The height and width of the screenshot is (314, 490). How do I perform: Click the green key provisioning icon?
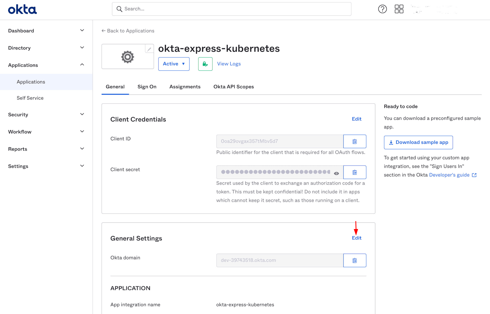click(x=205, y=64)
